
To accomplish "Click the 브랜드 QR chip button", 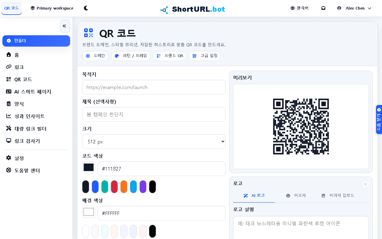I will pyautogui.click(x=170, y=56).
